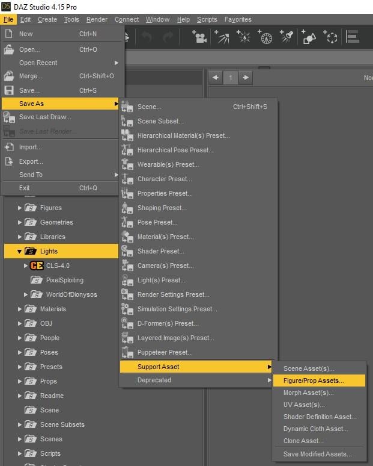Click the Shader Preset icon
Screen dimensions: 373x466
point(127,251)
